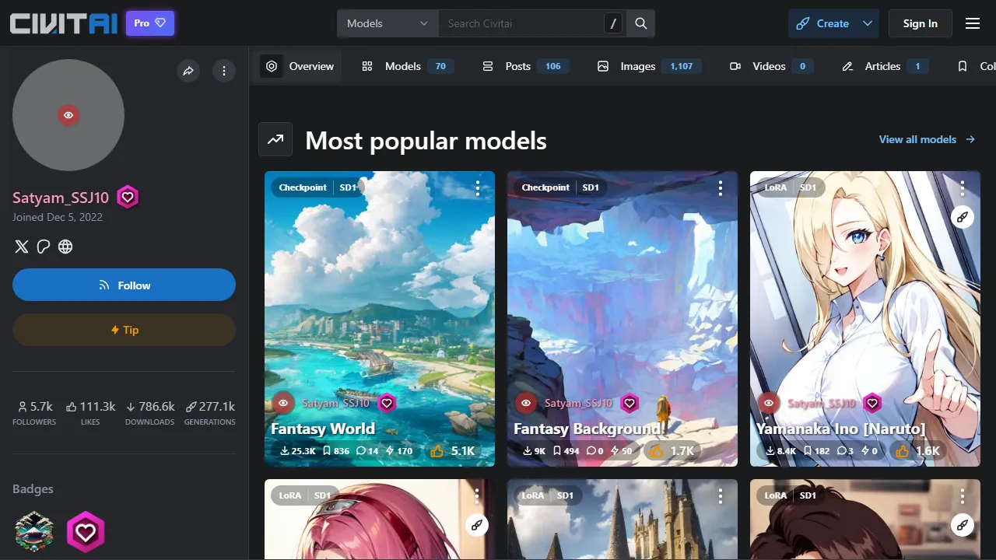996x560 pixels.
Task: Click the View all models link
Action: 918,139
